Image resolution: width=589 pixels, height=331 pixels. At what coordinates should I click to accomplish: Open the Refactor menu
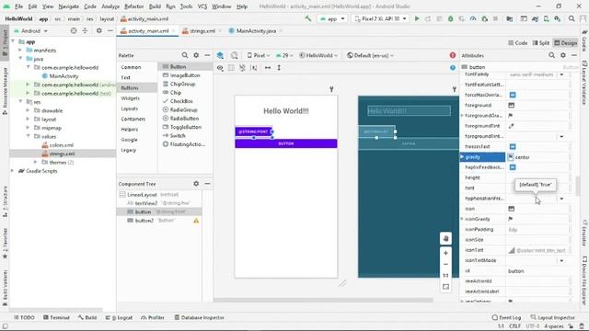point(133,6)
